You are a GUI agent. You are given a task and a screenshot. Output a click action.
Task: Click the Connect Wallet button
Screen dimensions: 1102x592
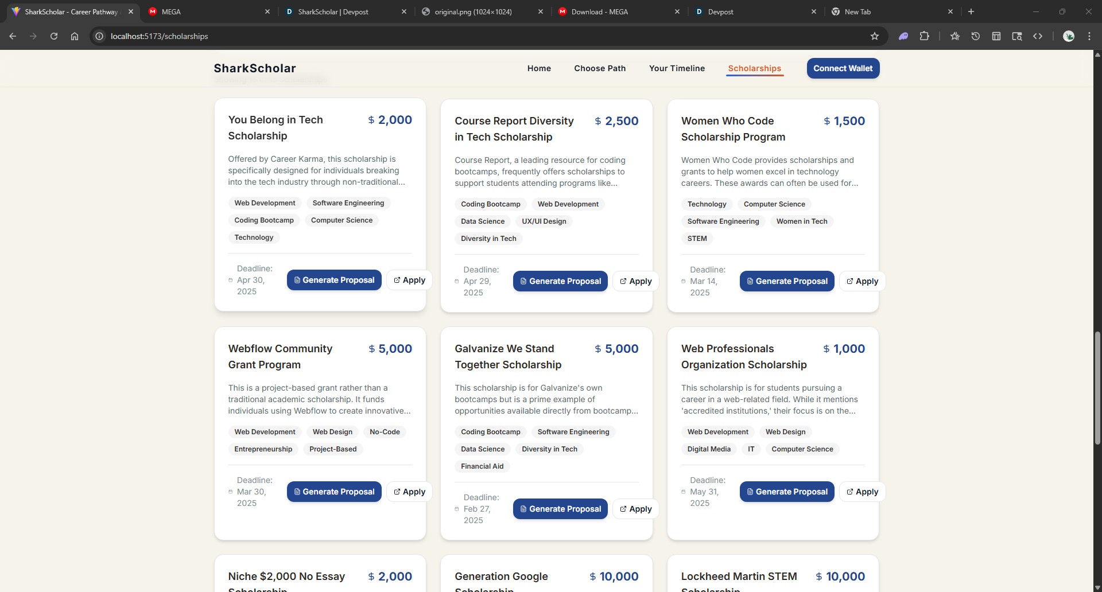pyautogui.click(x=843, y=68)
